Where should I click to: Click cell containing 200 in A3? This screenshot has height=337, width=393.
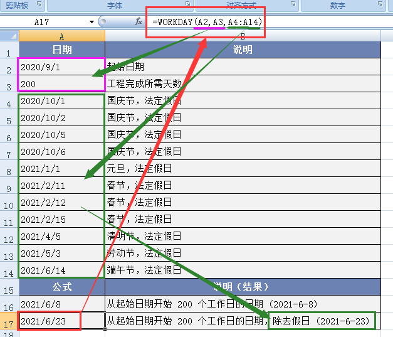[x=62, y=83]
